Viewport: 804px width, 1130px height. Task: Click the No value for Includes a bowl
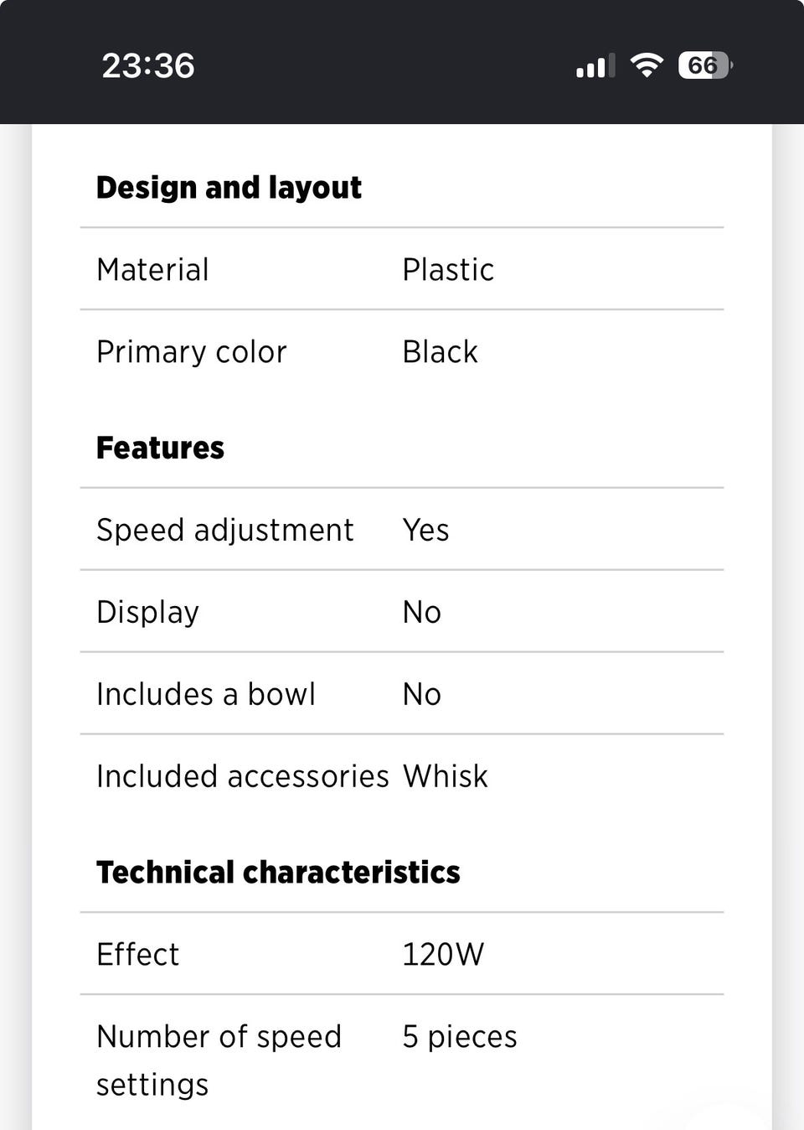click(x=421, y=694)
